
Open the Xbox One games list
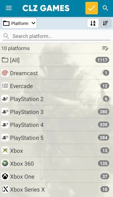tap(56, 177)
